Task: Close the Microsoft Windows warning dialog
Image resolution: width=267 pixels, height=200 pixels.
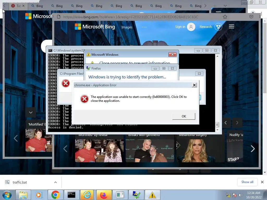Action: click(x=172, y=55)
